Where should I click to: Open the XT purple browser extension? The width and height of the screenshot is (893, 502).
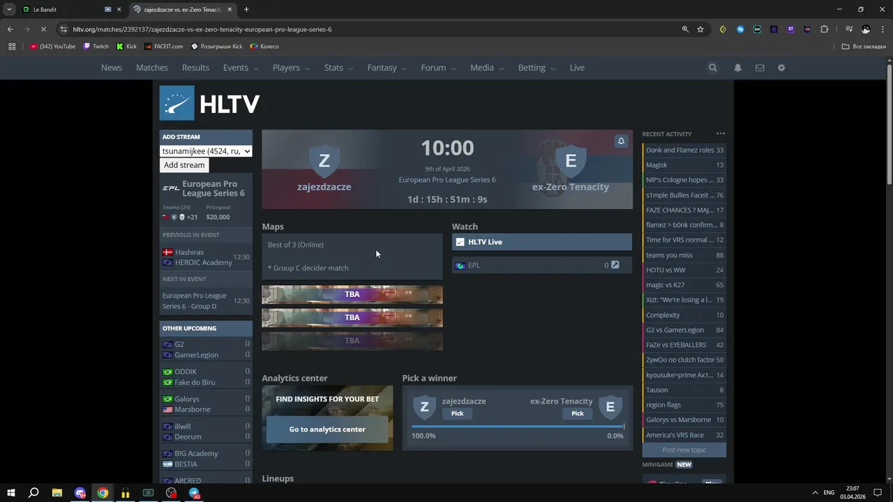790,29
